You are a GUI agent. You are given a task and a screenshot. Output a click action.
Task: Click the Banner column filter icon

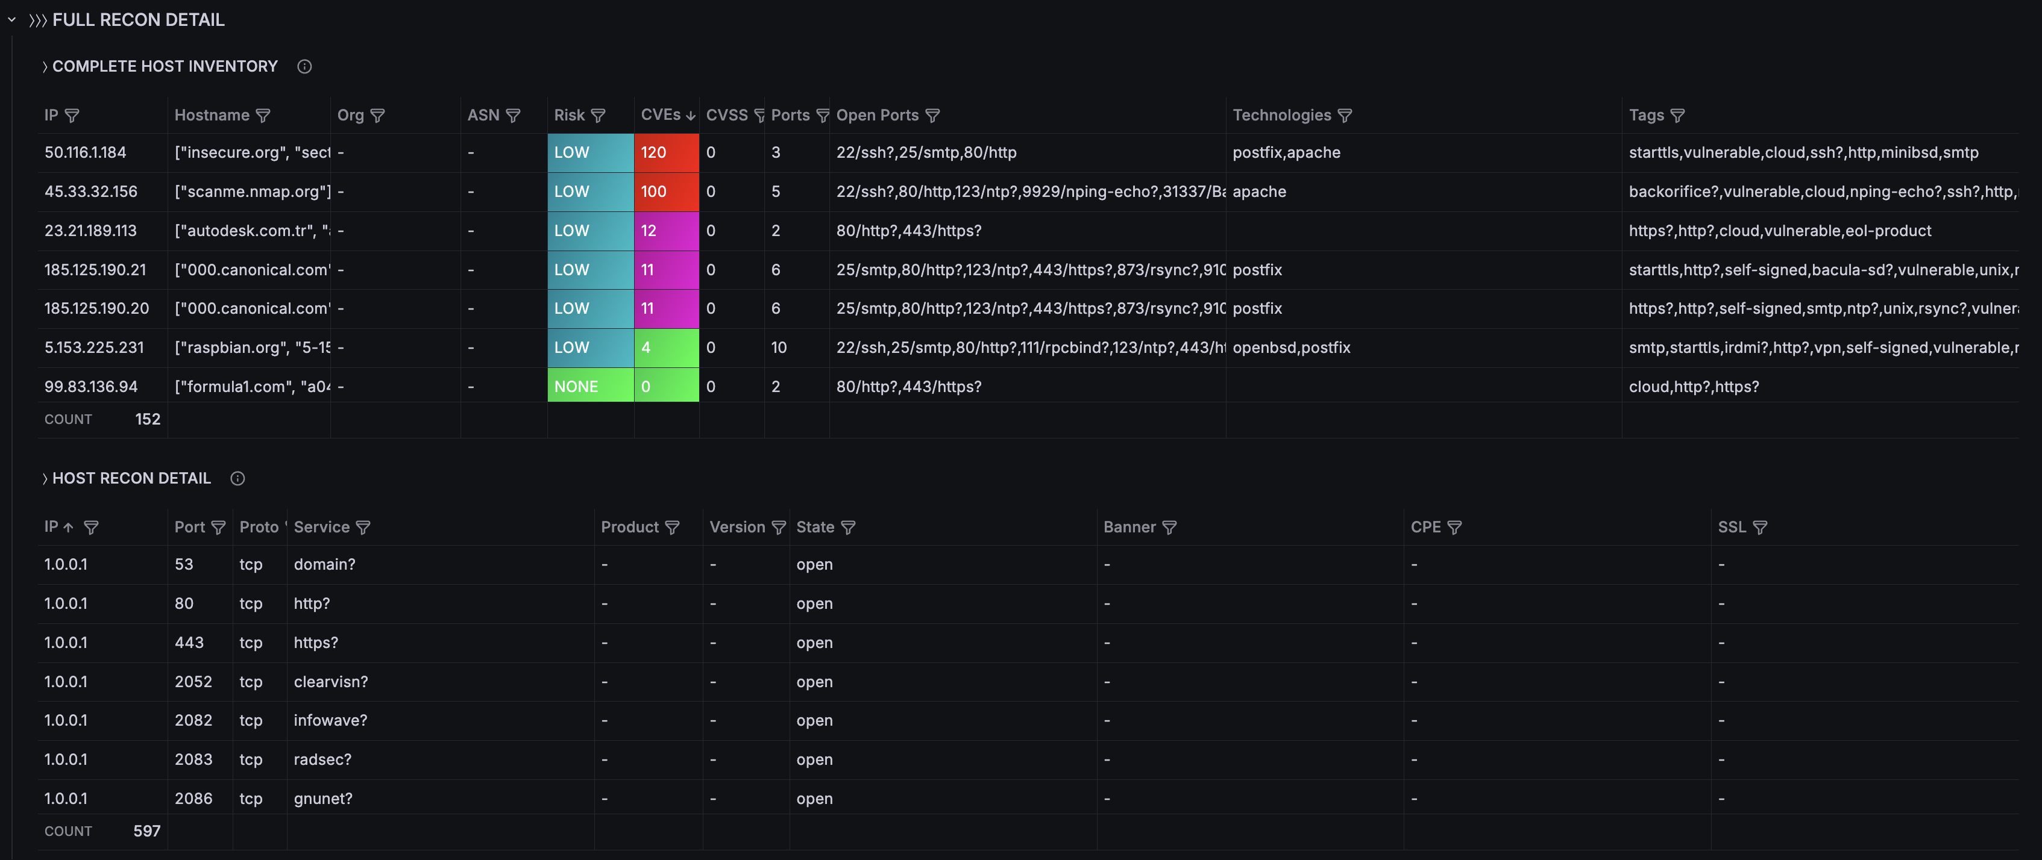(x=1169, y=528)
